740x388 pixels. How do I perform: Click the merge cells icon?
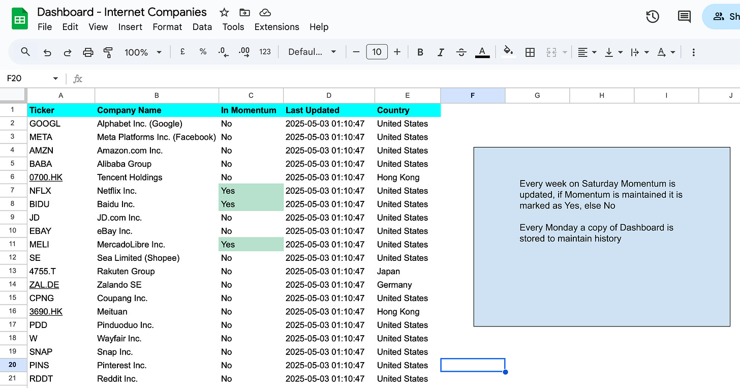coord(551,52)
